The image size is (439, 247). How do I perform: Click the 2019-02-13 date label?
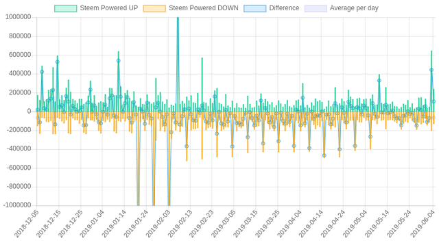pyautogui.click(x=180, y=224)
